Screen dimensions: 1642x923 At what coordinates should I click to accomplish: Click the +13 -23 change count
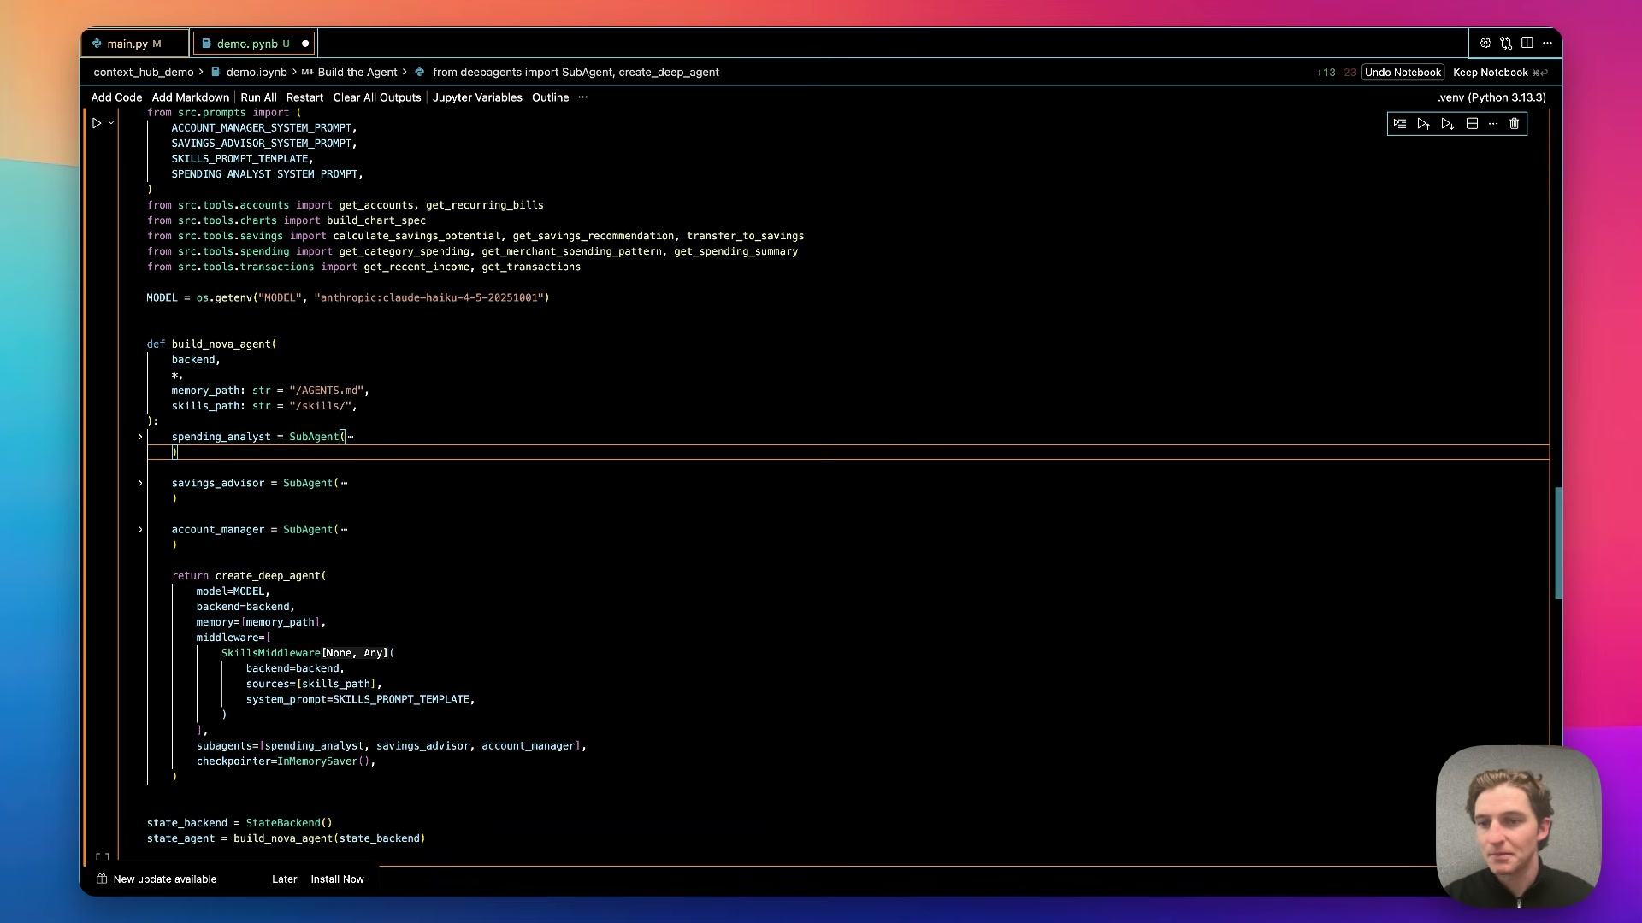pyautogui.click(x=1336, y=73)
